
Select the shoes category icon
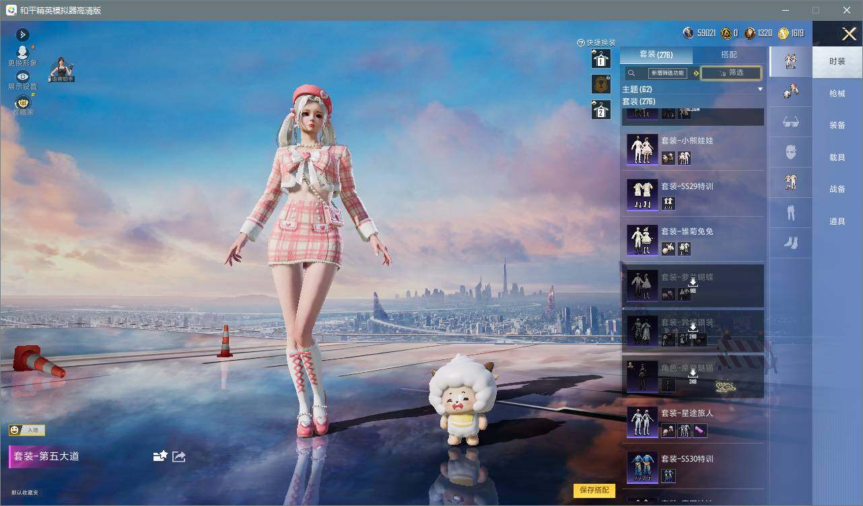point(791,243)
